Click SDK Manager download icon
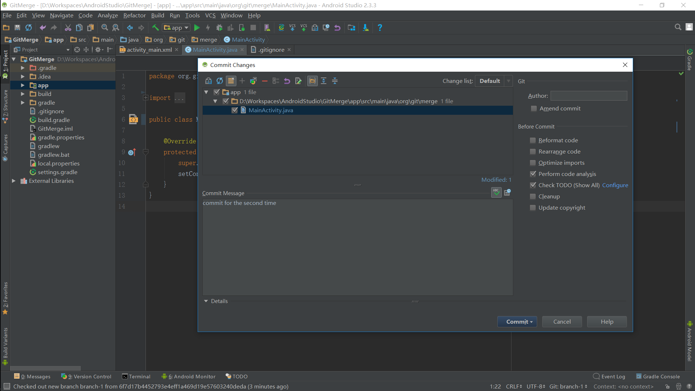The image size is (695, 391). pyautogui.click(x=366, y=28)
